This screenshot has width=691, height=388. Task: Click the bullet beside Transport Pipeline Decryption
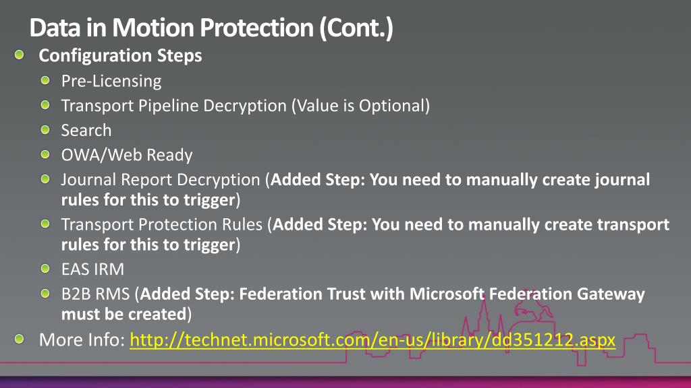(45, 104)
